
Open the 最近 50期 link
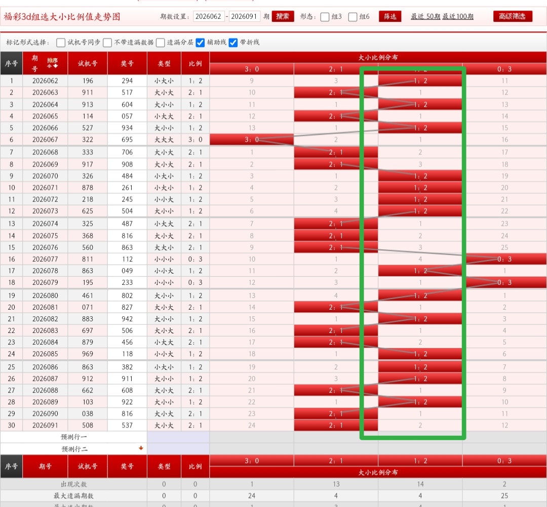[x=425, y=17]
